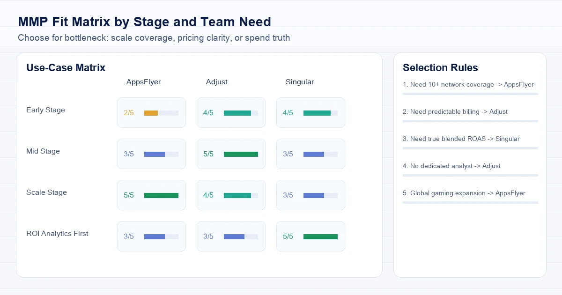Open the Scale Stage AppsFlyer score card
This screenshot has width=562, height=295.
click(x=151, y=195)
